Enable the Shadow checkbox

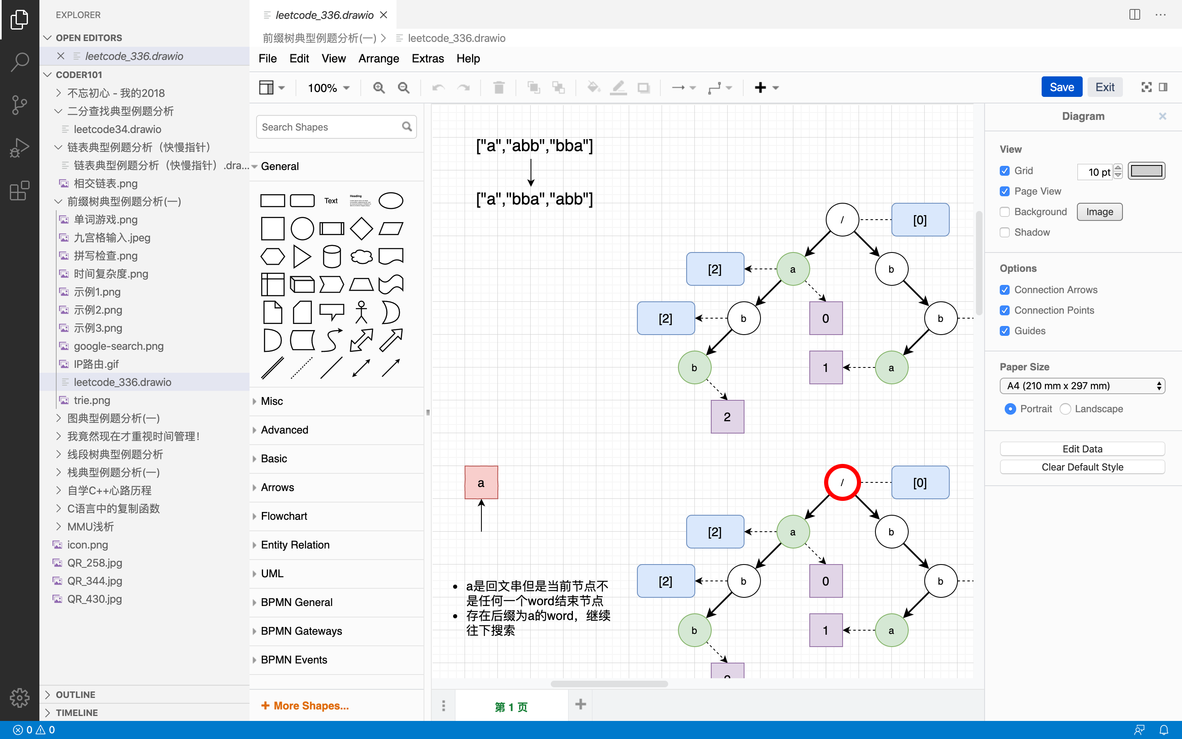(x=1005, y=232)
